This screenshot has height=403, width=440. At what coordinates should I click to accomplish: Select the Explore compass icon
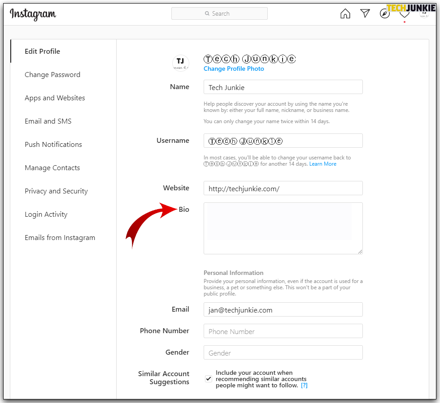pyautogui.click(x=384, y=13)
